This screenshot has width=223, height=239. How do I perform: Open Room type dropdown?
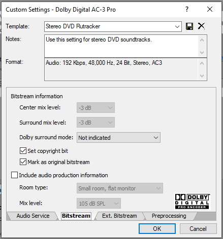(x=120, y=188)
